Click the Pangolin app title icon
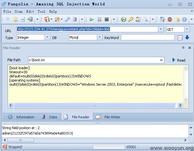Image resolution: width=194 pixels, height=151 pixels. click(4, 4)
